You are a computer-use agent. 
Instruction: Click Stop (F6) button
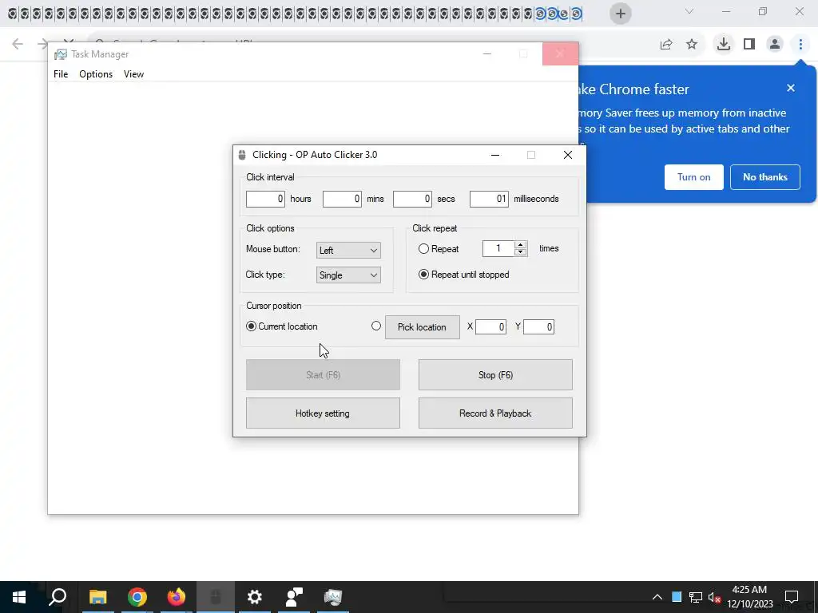pyautogui.click(x=495, y=375)
